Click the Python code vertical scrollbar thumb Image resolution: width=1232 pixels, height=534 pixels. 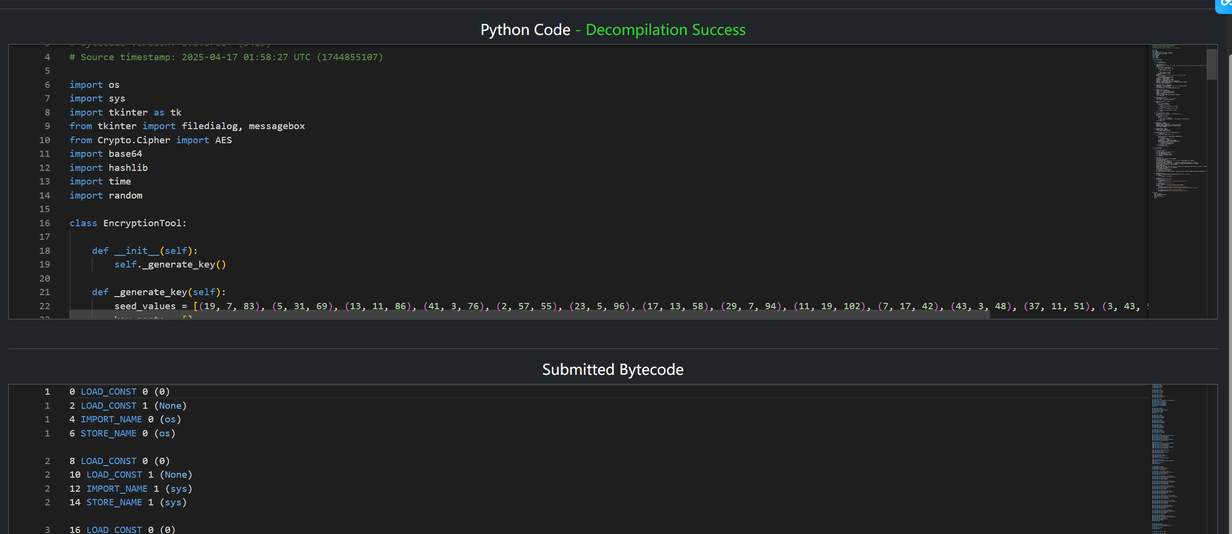[x=1212, y=63]
